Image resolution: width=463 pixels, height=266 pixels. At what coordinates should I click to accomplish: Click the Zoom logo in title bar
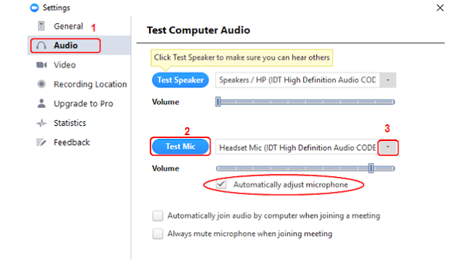(35, 8)
